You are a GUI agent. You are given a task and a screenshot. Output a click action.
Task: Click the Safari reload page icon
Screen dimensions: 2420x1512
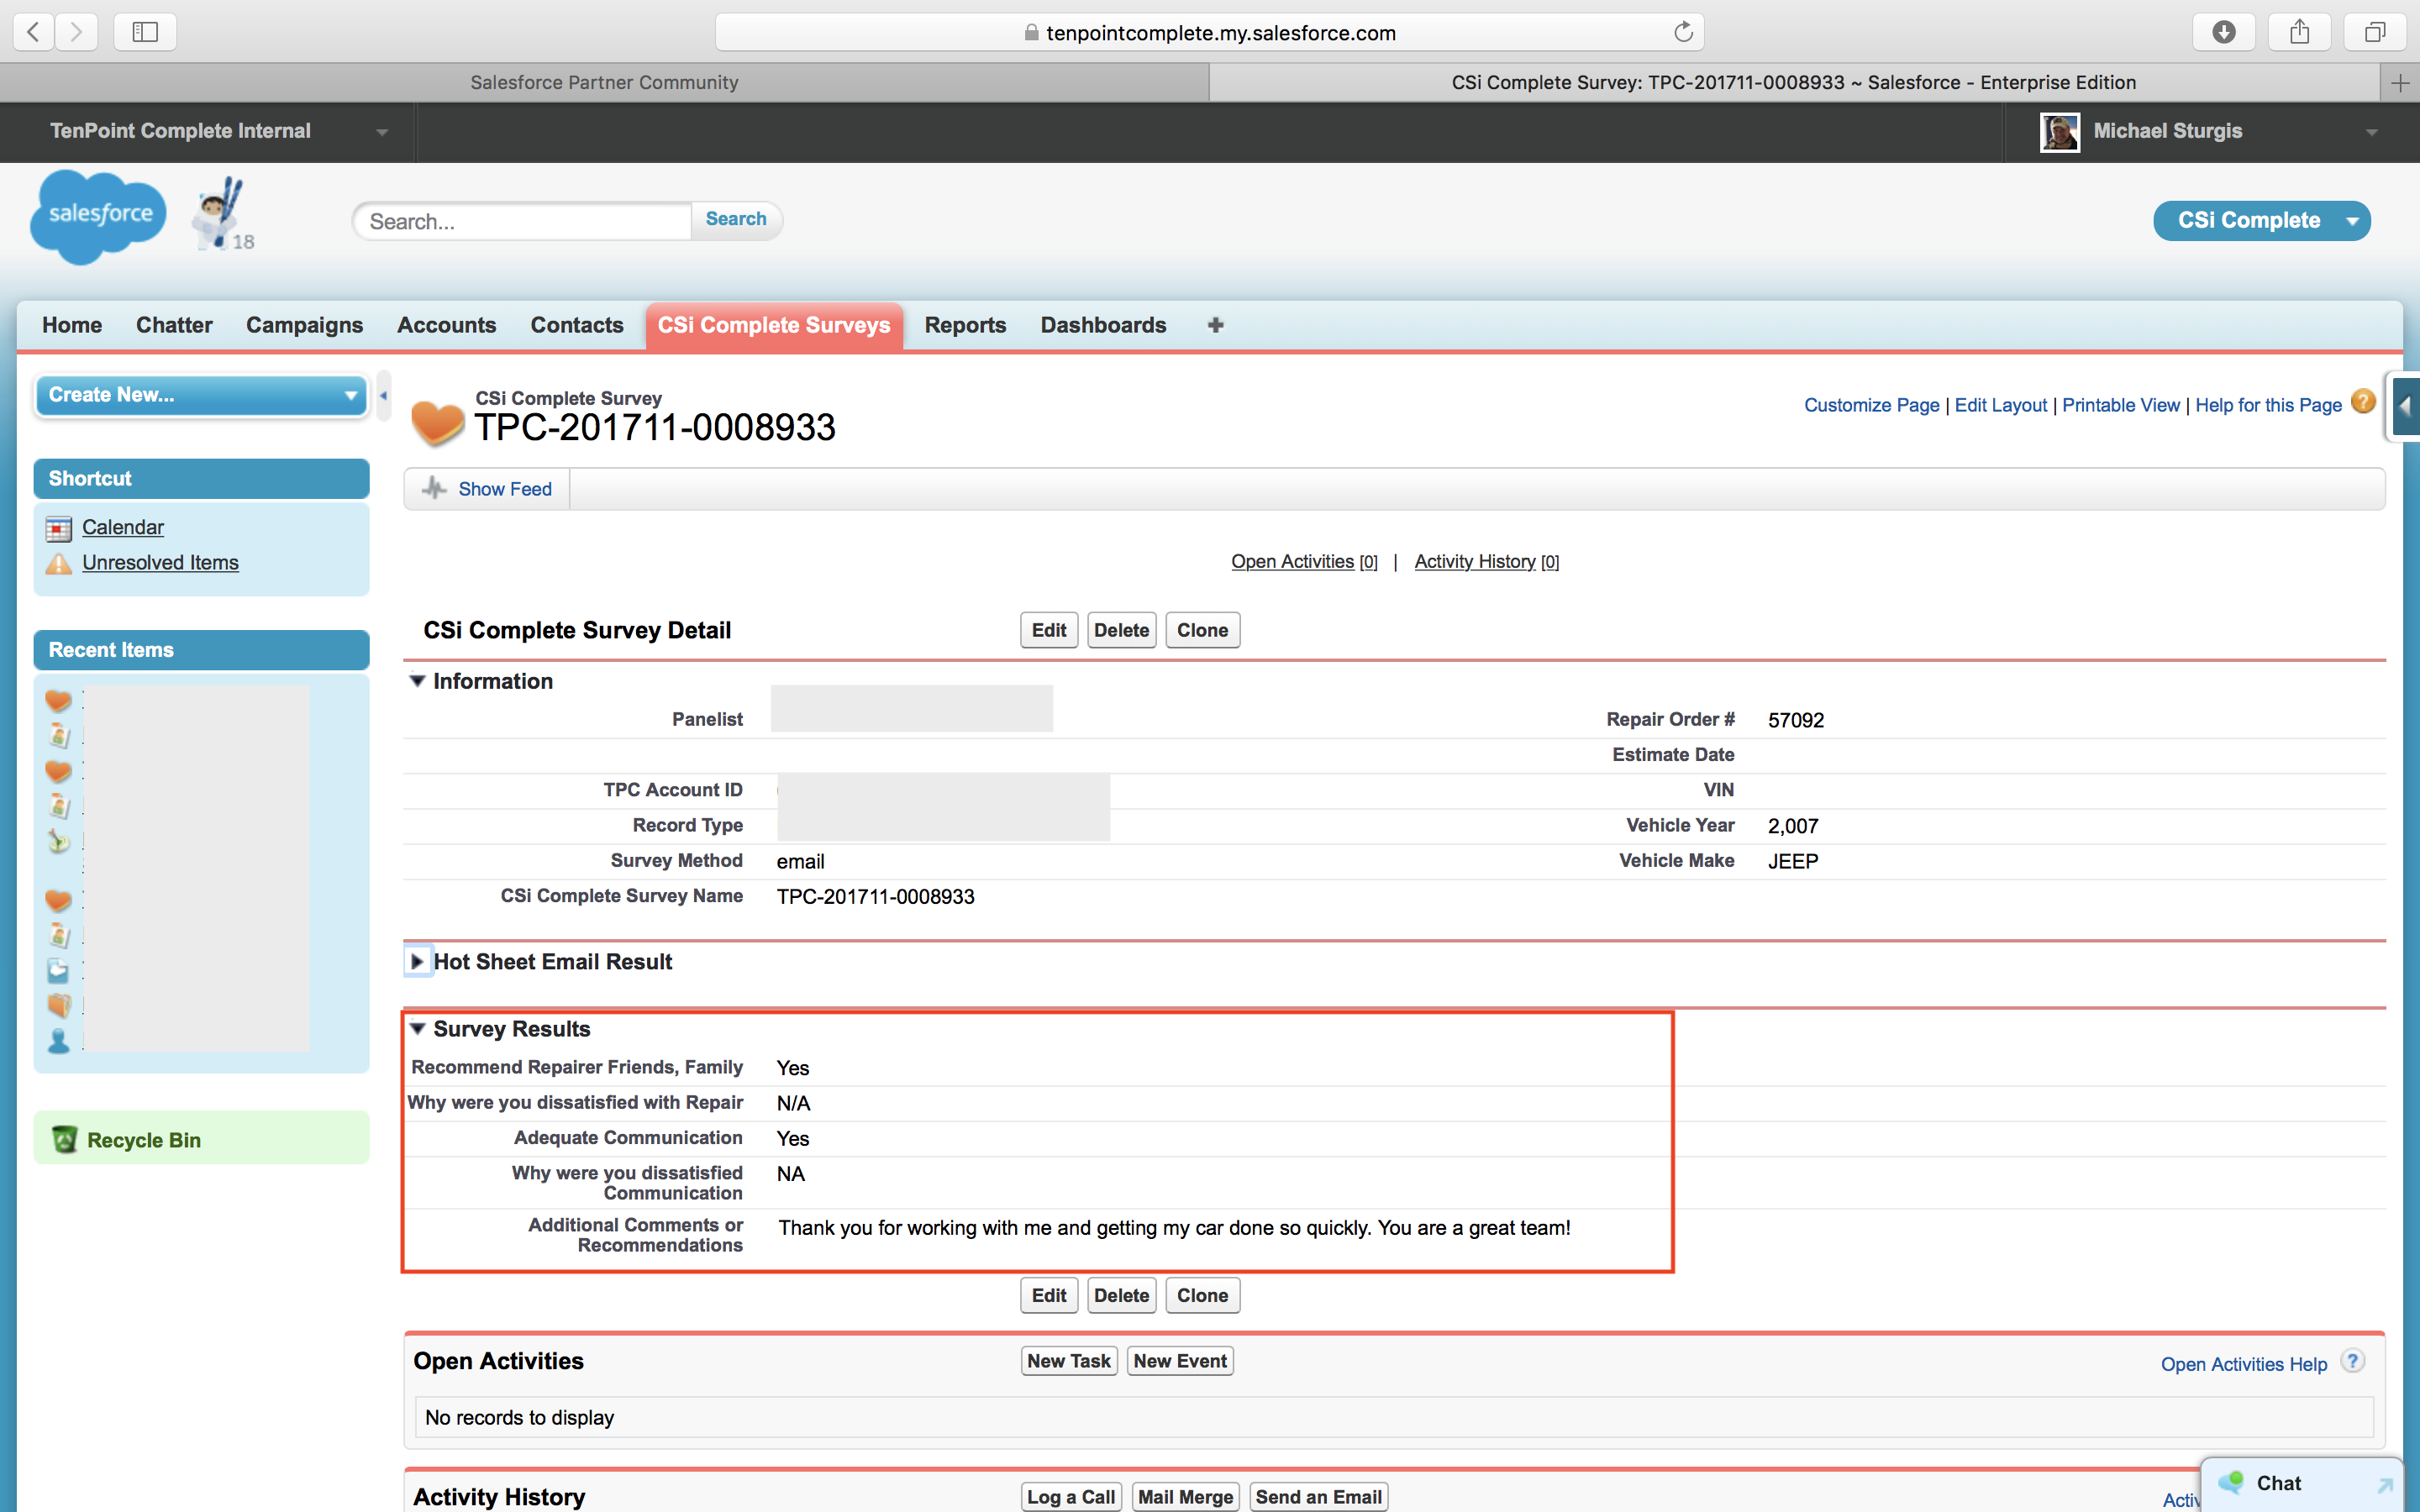(x=1683, y=32)
